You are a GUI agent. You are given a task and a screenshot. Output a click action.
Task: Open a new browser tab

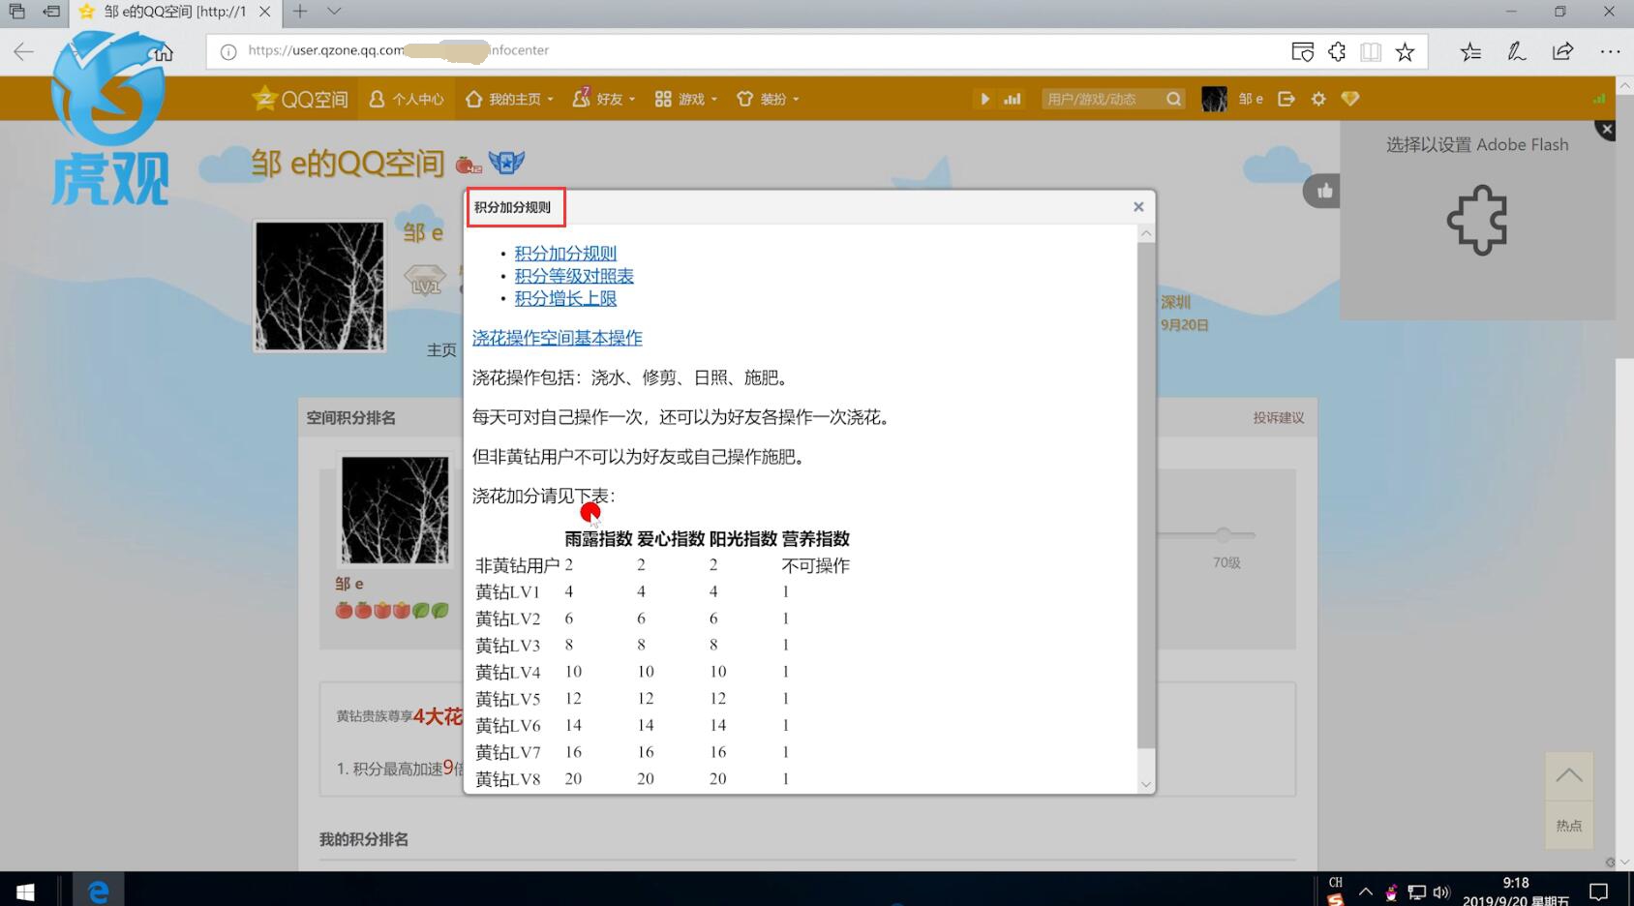(300, 12)
